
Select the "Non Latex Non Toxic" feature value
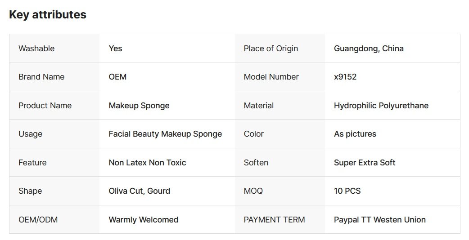coord(147,163)
